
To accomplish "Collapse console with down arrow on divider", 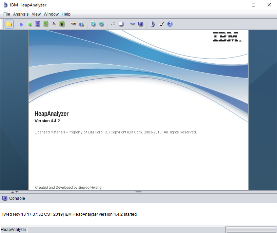I will point(17,192).
